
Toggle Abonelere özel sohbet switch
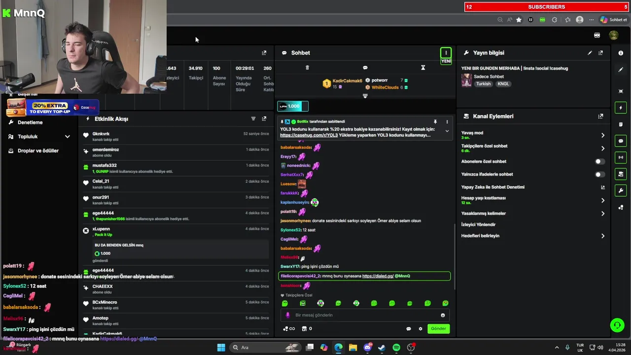coord(599,161)
